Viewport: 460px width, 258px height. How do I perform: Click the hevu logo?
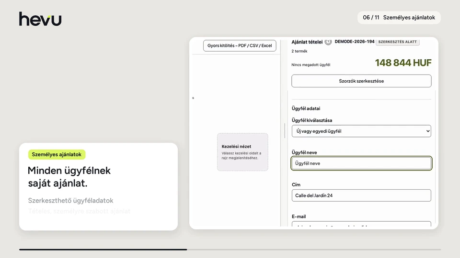40,19
